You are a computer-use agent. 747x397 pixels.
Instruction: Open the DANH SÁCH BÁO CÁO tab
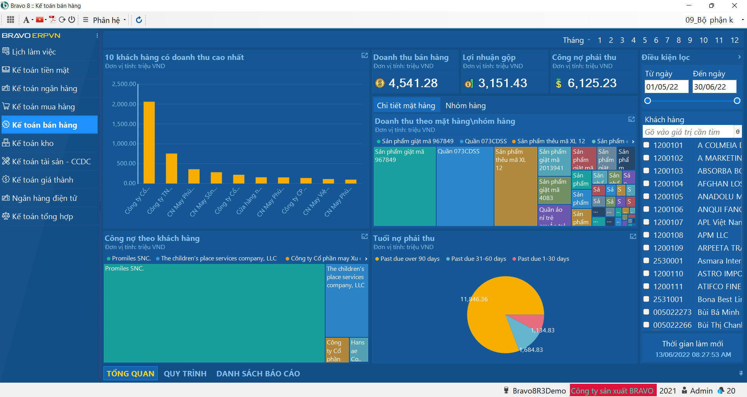pyautogui.click(x=258, y=374)
